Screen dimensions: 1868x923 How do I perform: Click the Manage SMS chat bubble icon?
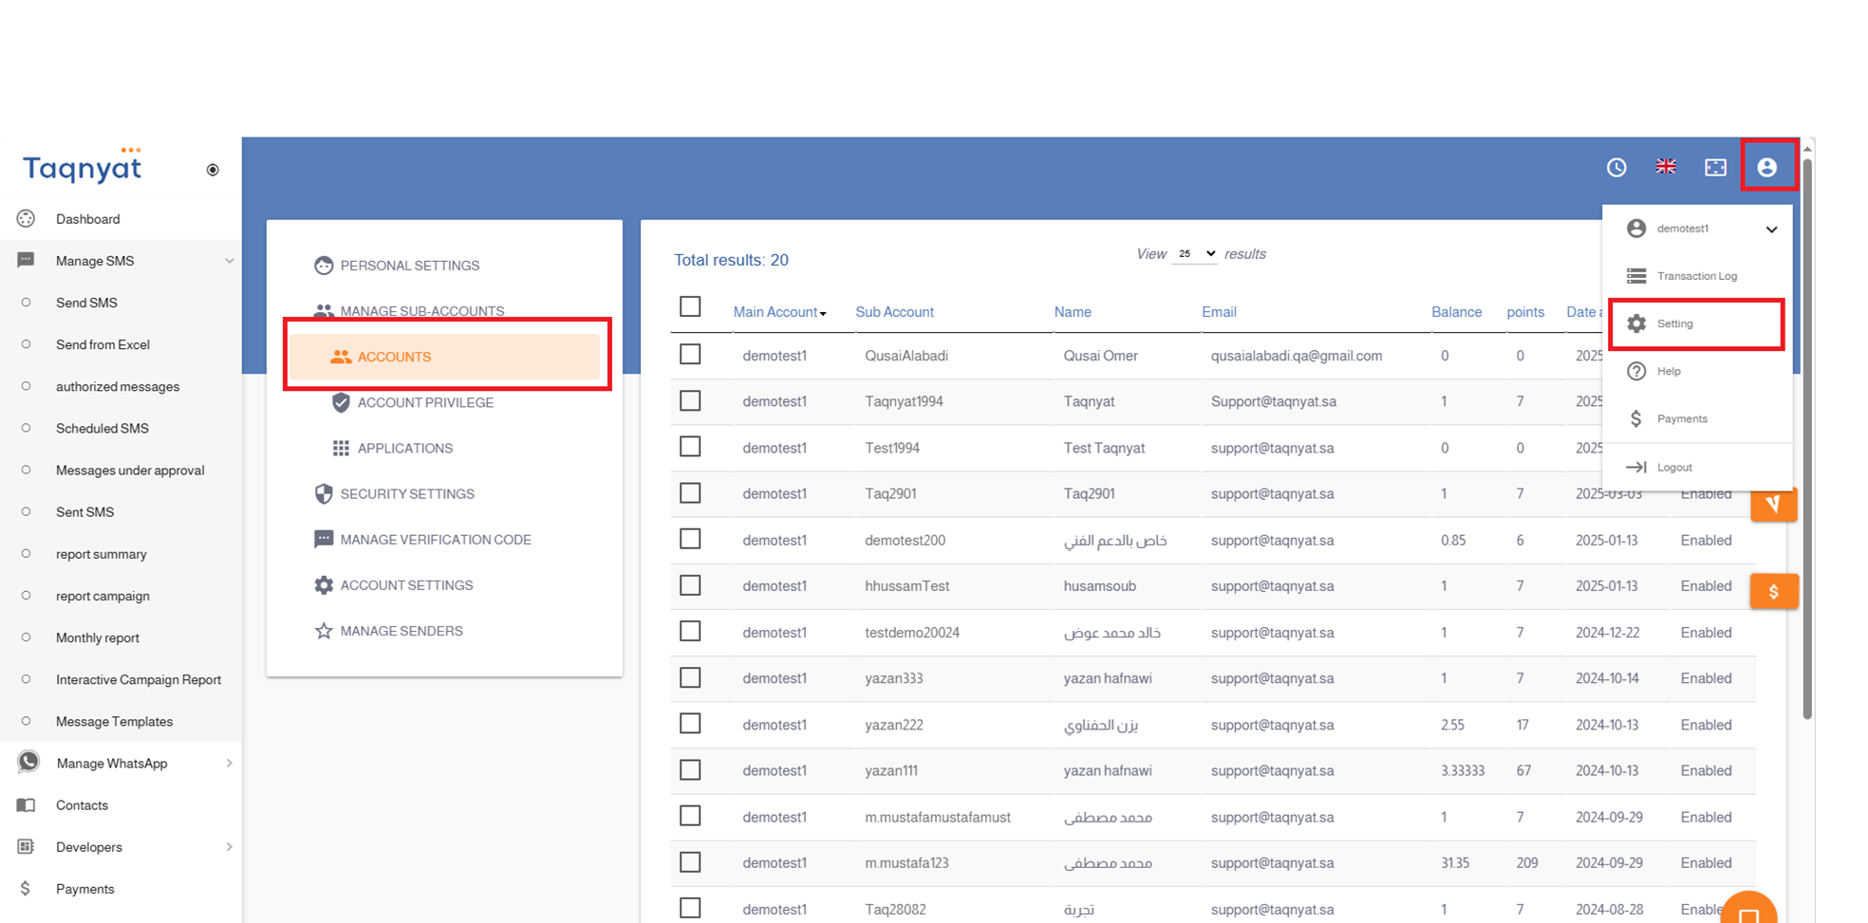point(26,260)
